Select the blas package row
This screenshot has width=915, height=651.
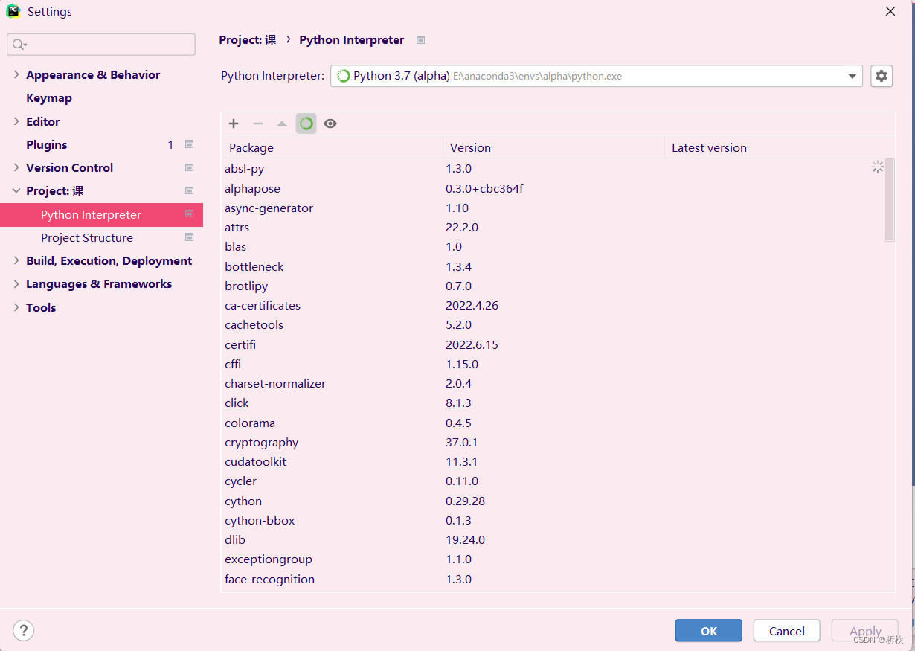point(553,246)
